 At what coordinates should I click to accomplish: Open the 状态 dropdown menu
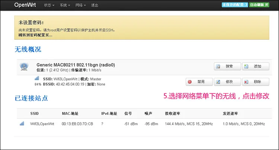(x=49, y=5)
